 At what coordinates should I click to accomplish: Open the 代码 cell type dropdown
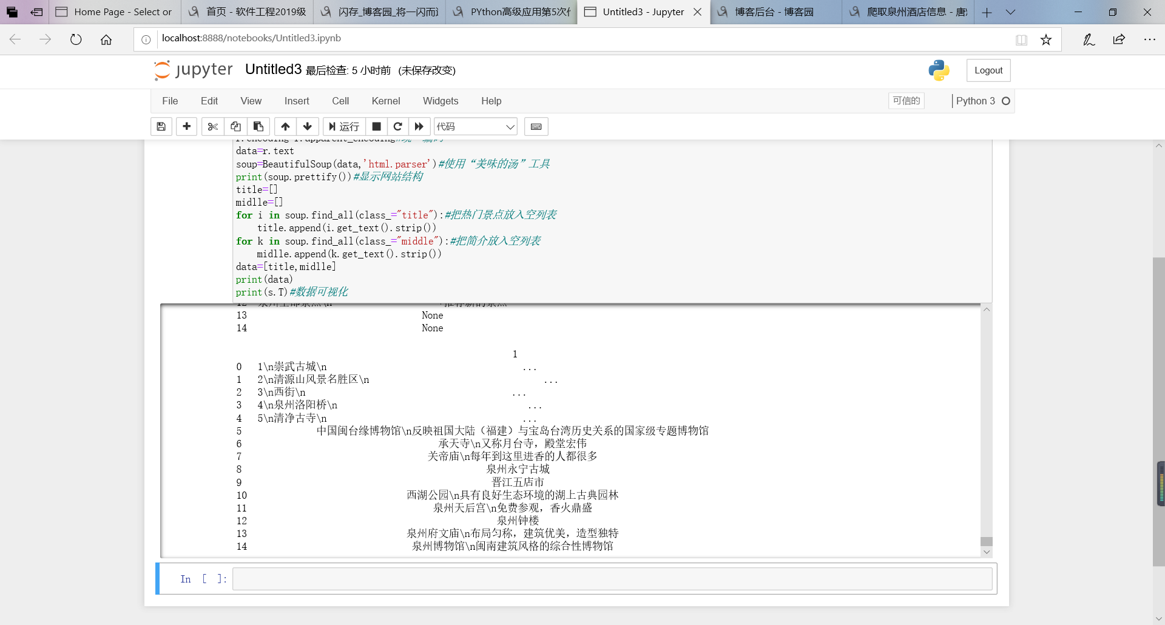(476, 126)
